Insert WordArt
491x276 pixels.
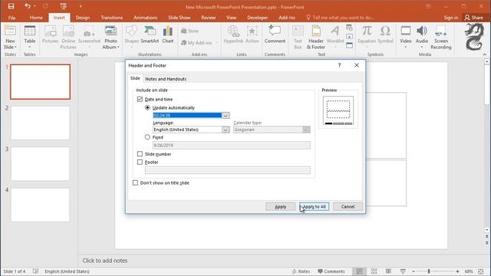[x=335, y=38]
